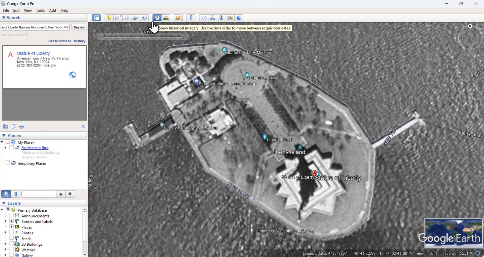Image resolution: width=484 pixels, height=257 pixels.
Task: Show sunlight across the landscape
Action: 166,18
